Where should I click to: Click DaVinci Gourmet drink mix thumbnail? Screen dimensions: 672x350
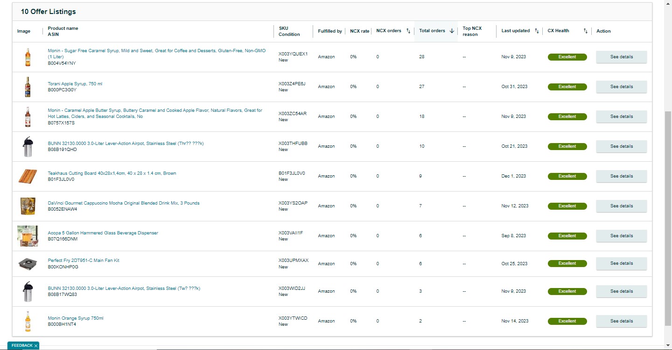pyautogui.click(x=28, y=206)
